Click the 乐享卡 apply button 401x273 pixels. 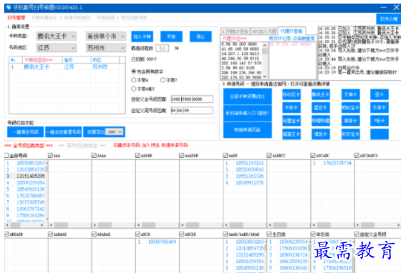click(x=380, y=107)
